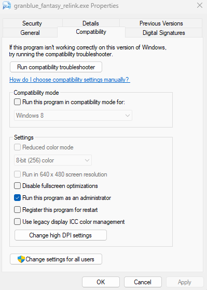This screenshot has width=207, height=290.
Task: Check Register this program for restart
Action: [17, 210]
